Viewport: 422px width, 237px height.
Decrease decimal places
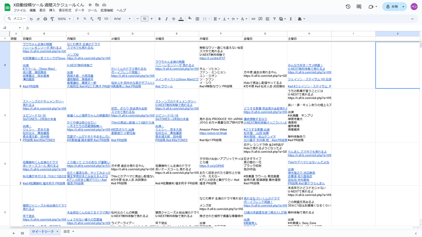[92, 19]
